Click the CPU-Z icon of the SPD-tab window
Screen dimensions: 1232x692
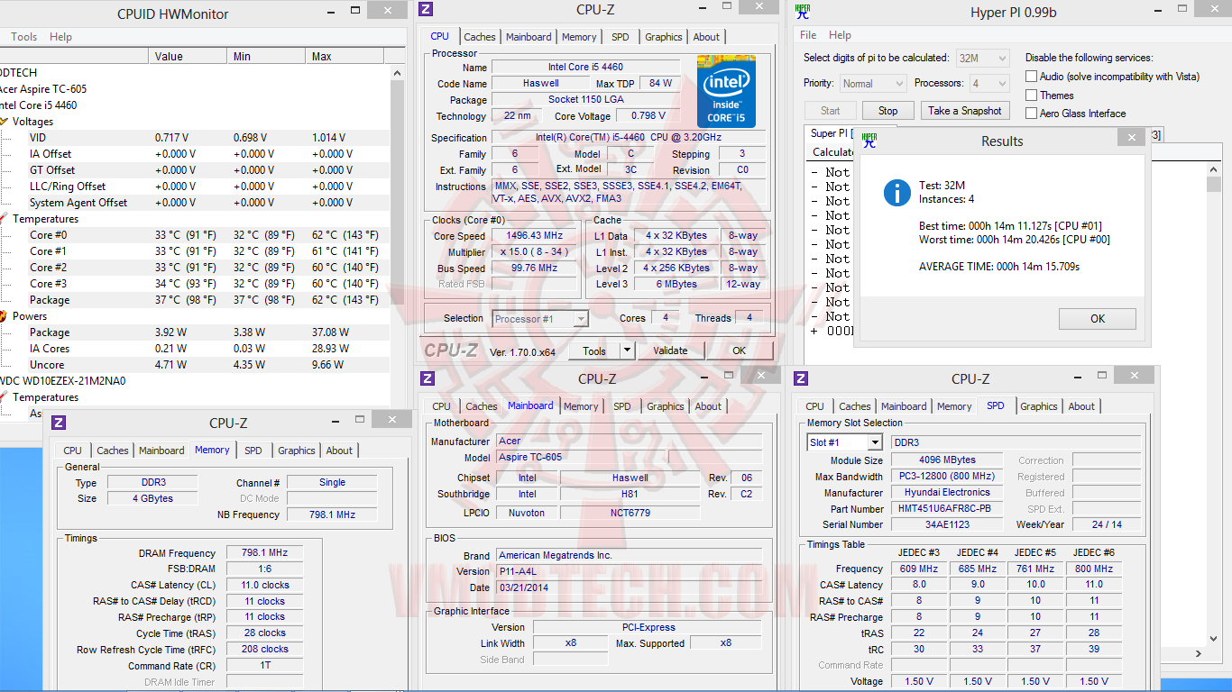pos(801,378)
